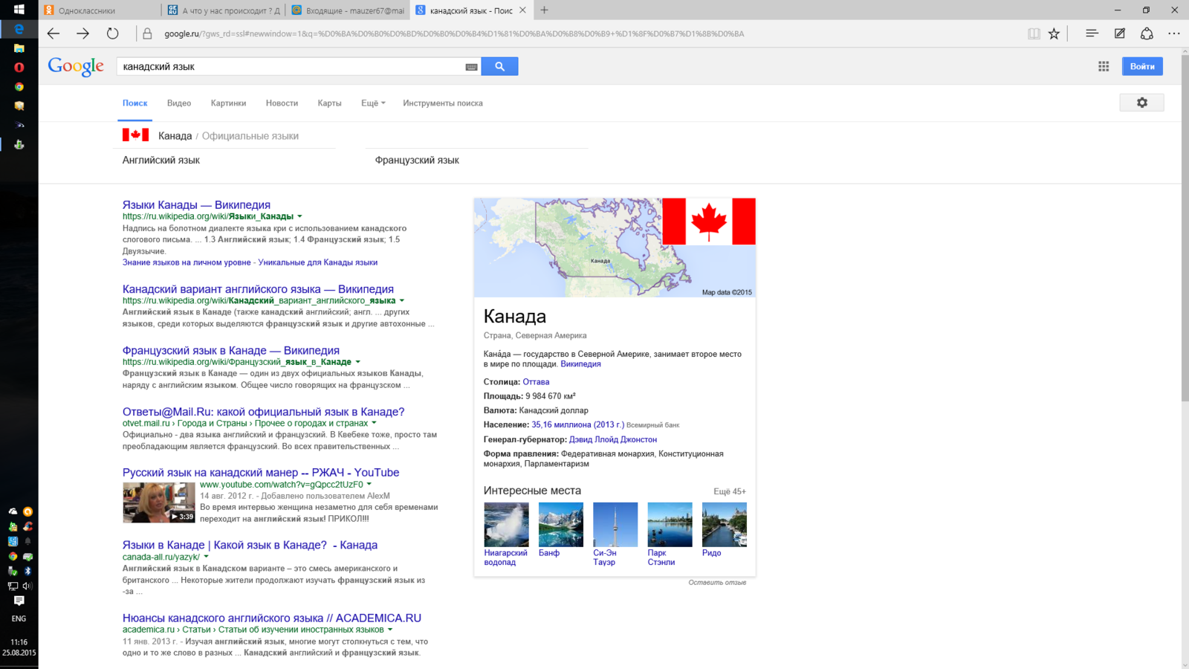Viewport: 1189px width, 669px height.
Task: Open 'Знание языков на личном уровне' sublink
Action: point(187,262)
